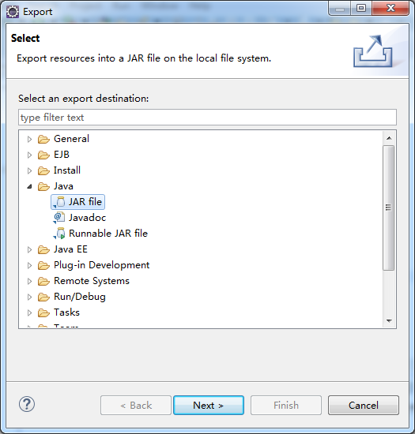The height and width of the screenshot is (434, 415).
Task: Click the scrollbar down arrow
Action: (389, 321)
